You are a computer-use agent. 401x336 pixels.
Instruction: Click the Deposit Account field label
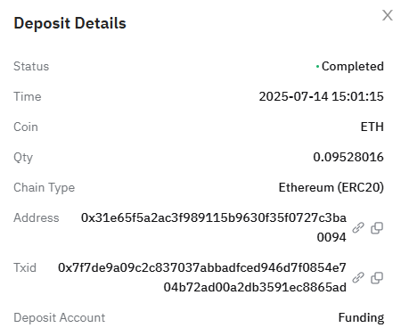tap(60, 317)
